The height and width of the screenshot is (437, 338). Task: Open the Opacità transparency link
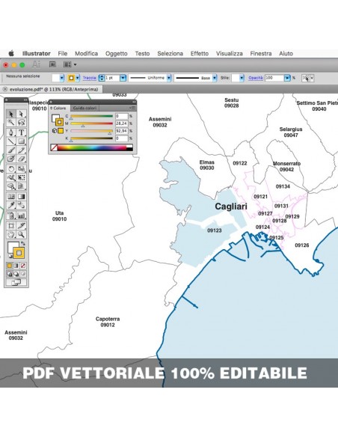(x=256, y=78)
